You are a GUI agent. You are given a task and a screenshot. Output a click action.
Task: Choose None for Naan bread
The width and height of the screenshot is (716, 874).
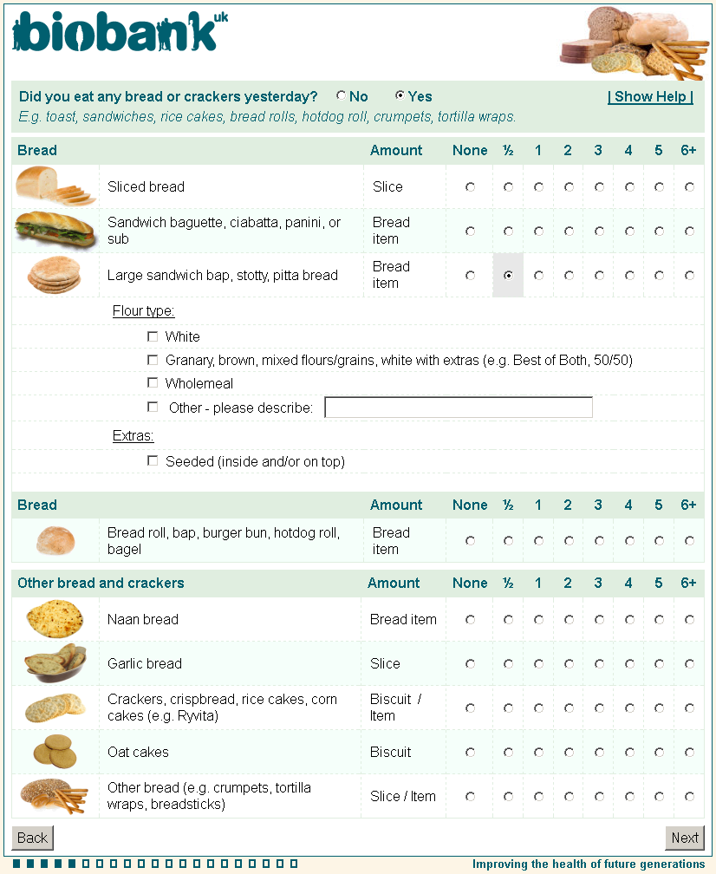pos(470,619)
